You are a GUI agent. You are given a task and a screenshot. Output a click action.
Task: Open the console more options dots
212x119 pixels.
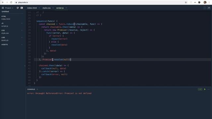(x=209, y=89)
